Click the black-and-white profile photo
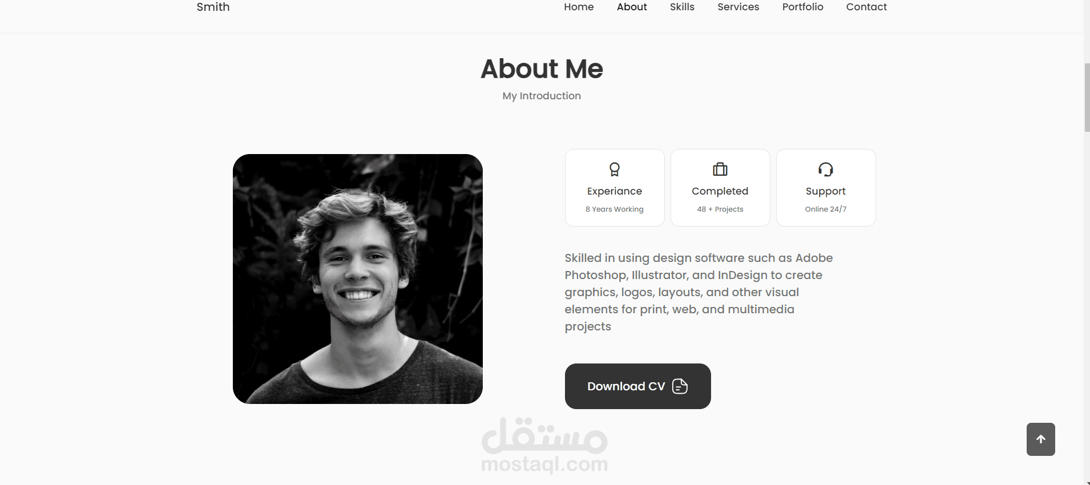1090x485 pixels. click(x=358, y=279)
